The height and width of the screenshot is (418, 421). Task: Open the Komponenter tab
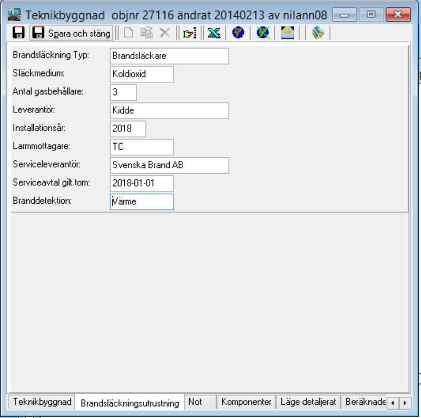[246, 402]
